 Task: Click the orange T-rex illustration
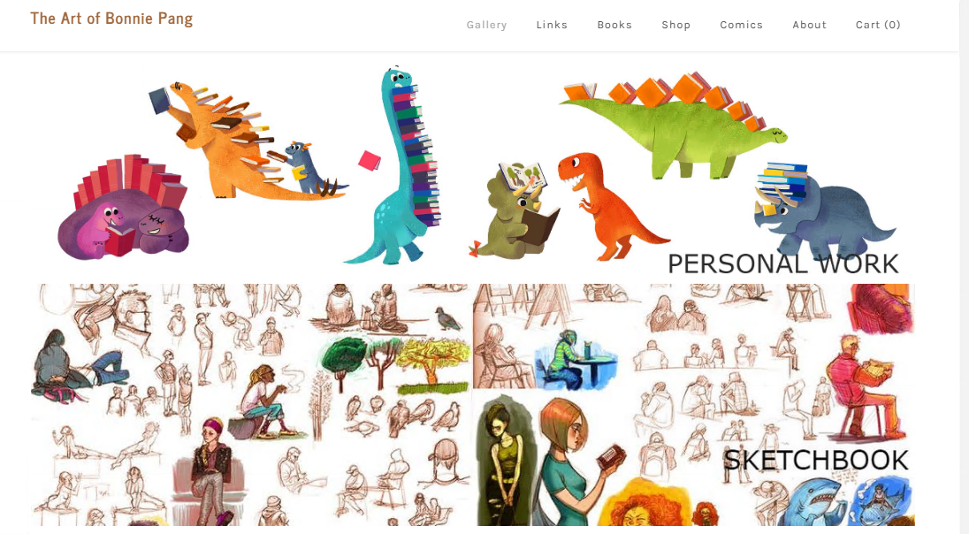click(x=608, y=205)
